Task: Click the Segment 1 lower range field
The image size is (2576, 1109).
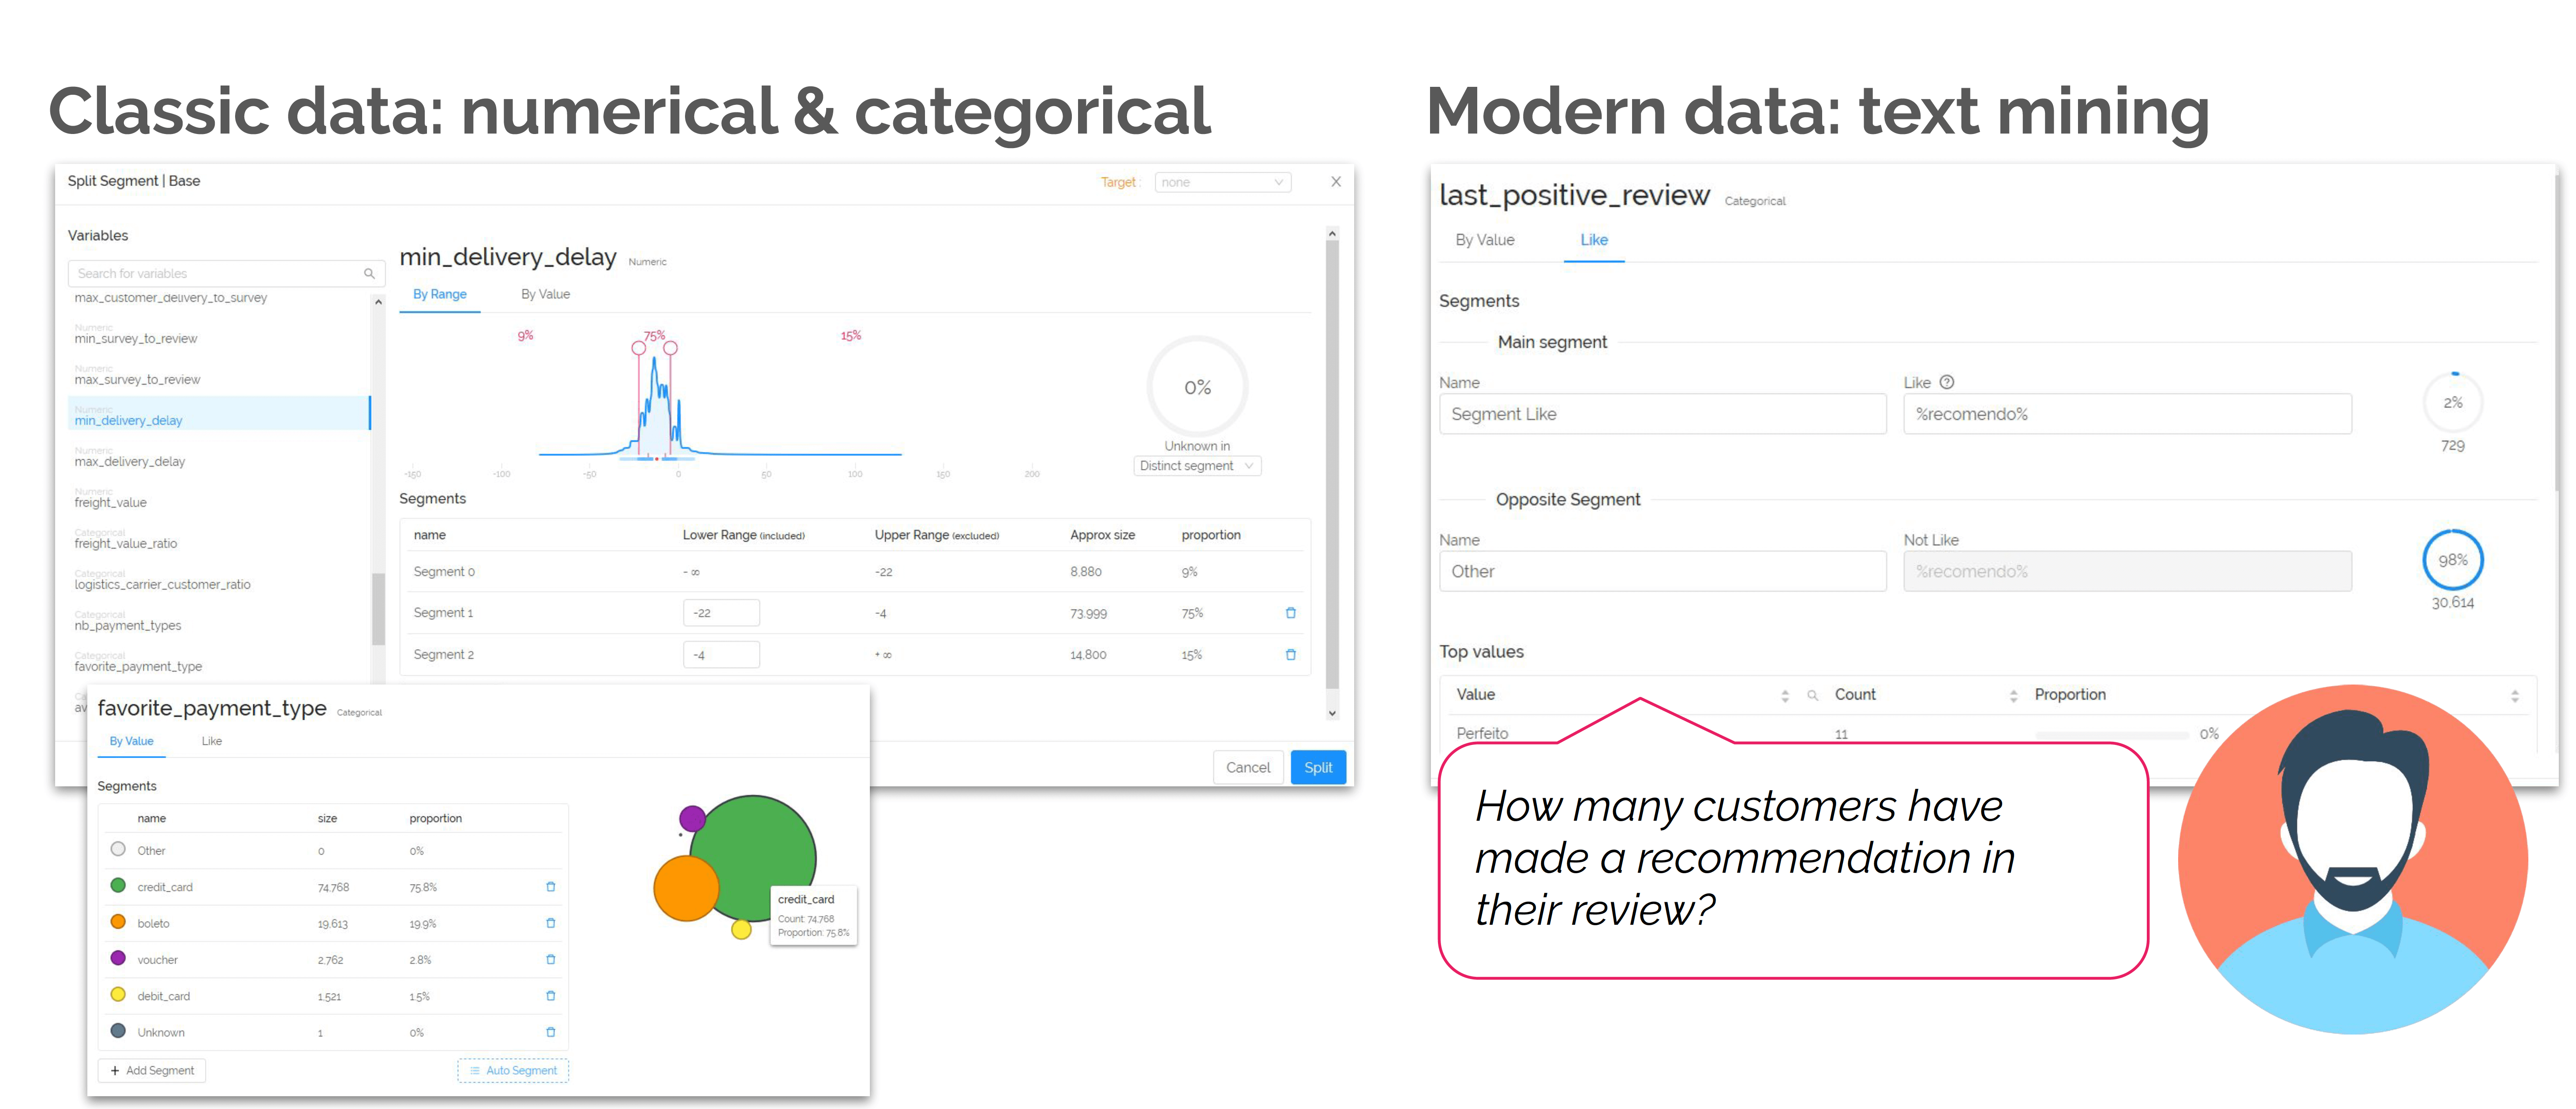Action: [721, 612]
